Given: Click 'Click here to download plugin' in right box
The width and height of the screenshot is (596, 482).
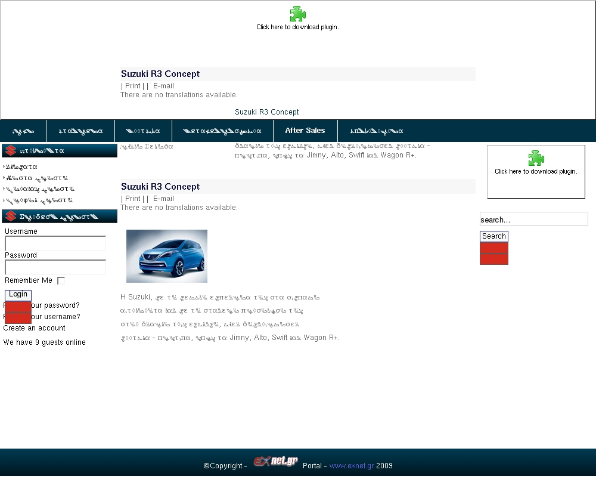Looking at the screenshot, I should (536, 172).
